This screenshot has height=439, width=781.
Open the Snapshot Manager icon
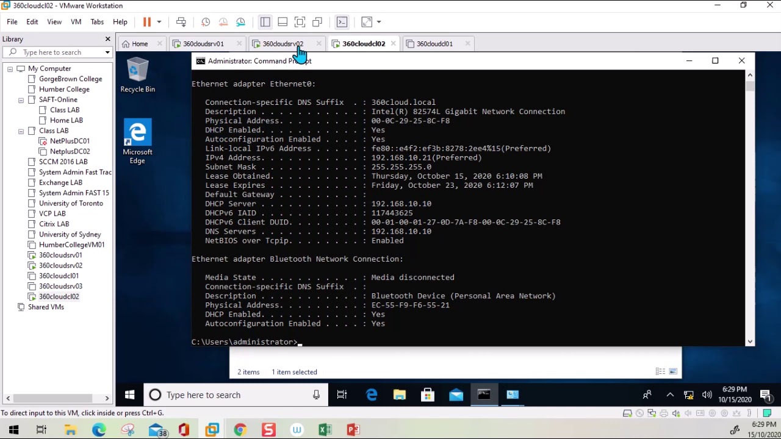[x=241, y=22]
